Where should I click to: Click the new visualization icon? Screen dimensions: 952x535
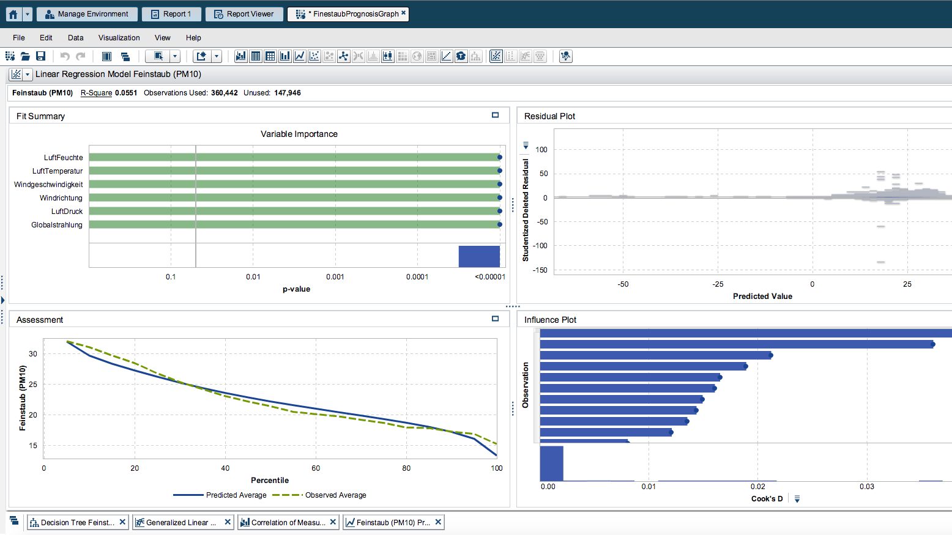[x=201, y=56]
